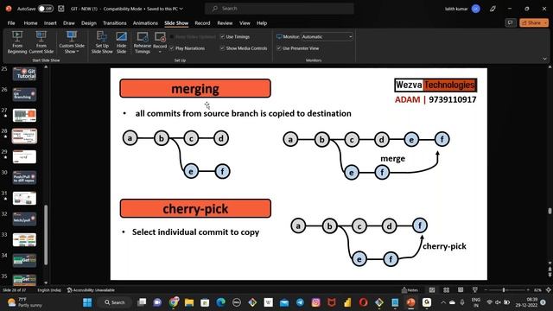This screenshot has height=311, width=553.
Task: Open the Help tab
Action: tap(262, 23)
